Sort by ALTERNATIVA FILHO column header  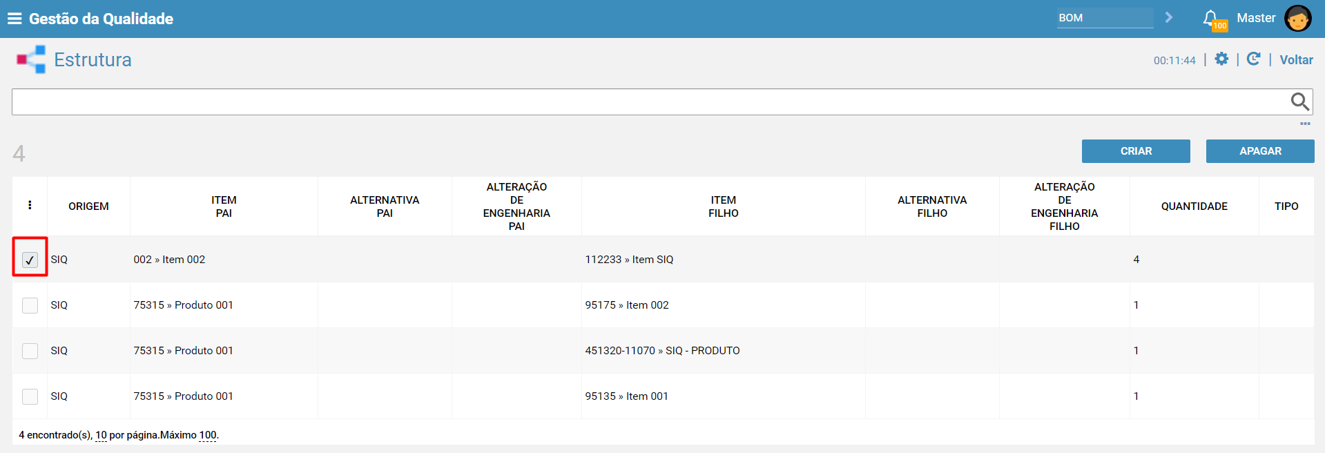932,206
